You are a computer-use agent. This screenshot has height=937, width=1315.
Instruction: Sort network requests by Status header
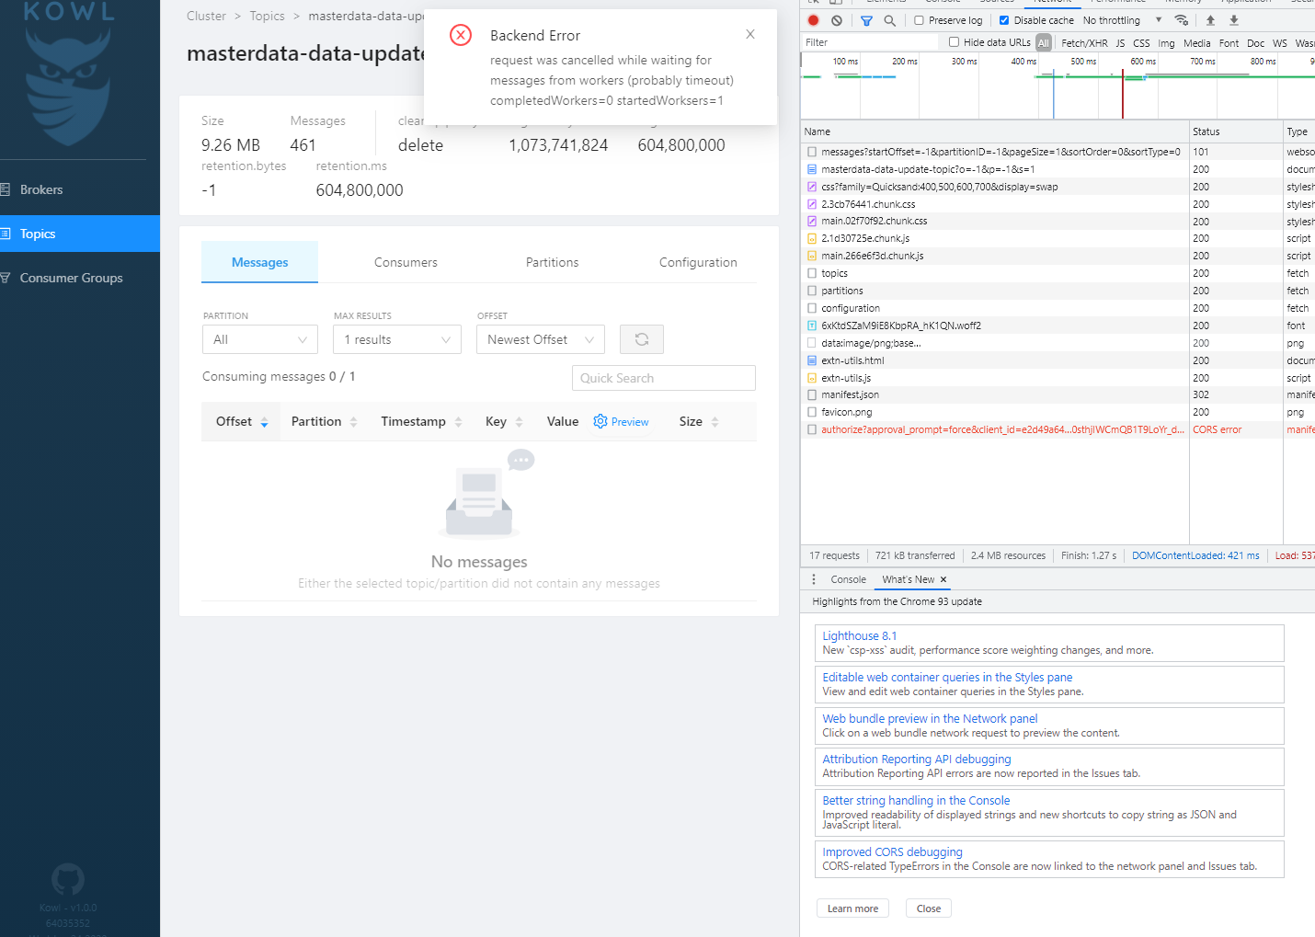[x=1236, y=131]
